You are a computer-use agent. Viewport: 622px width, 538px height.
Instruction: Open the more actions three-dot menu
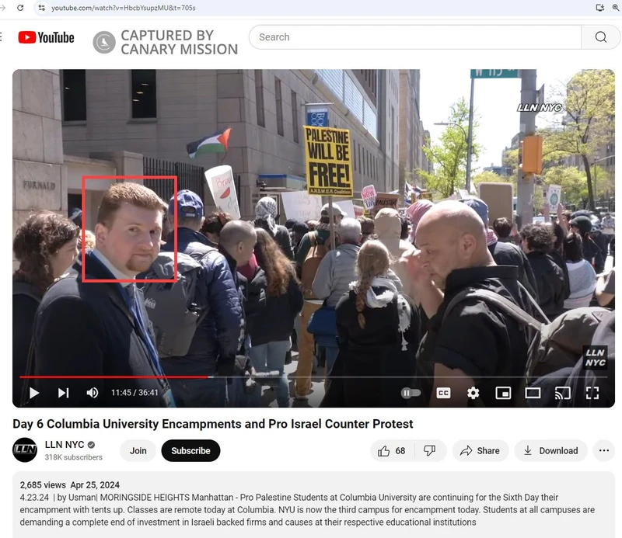[x=603, y=450]
